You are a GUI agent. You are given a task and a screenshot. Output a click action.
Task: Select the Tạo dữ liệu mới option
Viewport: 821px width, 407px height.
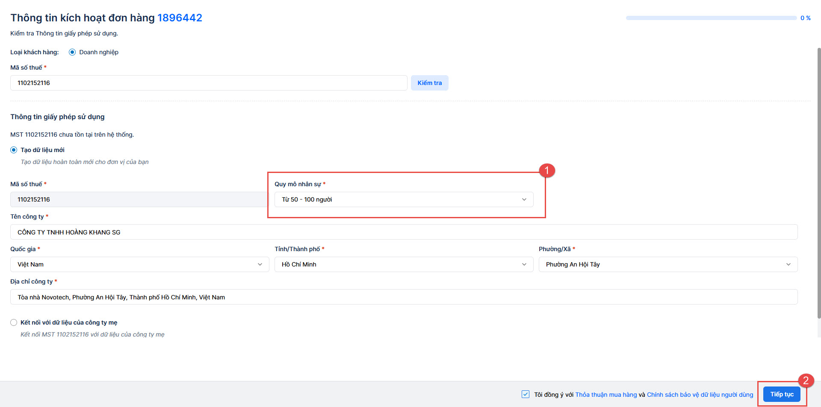coord(14,150)
